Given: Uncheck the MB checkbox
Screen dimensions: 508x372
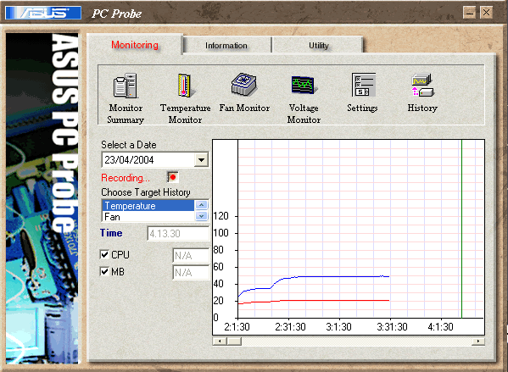Looking at the screenshot, I should tap(104, 271).
